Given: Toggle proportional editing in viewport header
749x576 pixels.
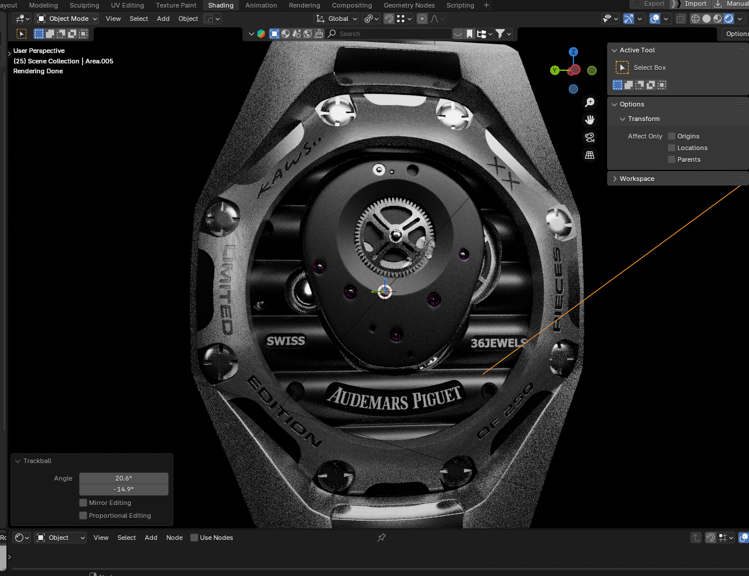Looking at the screenshot, I should 422,19.
